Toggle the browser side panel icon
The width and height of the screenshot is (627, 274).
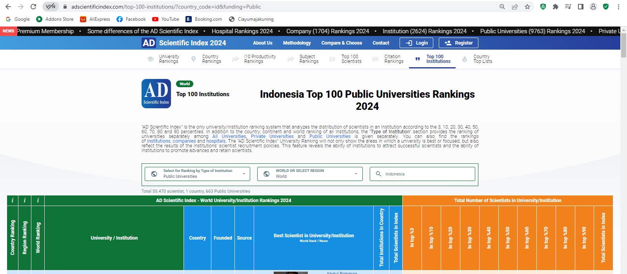coord(581,7)
